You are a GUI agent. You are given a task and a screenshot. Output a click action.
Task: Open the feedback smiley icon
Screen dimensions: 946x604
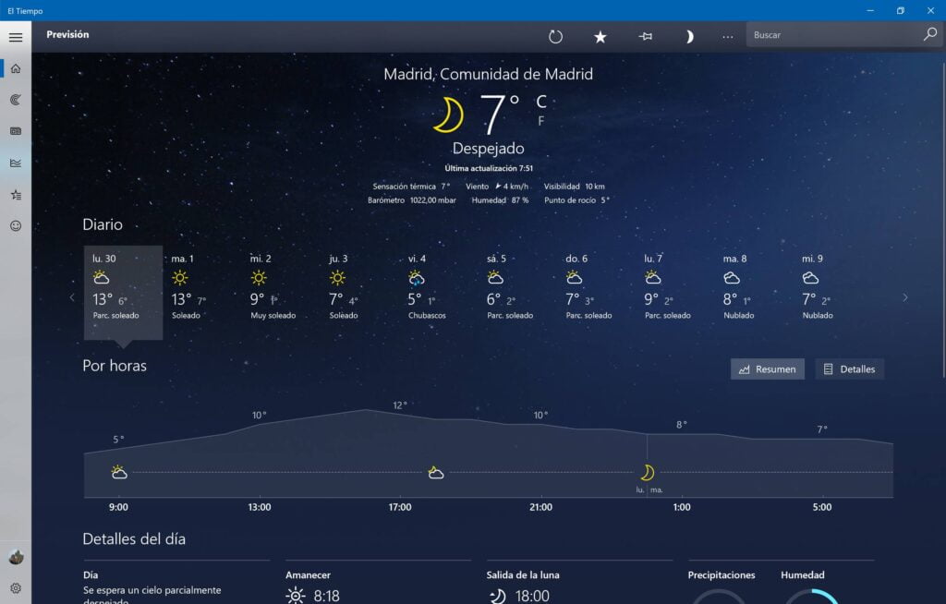click(x=16, y=225)
